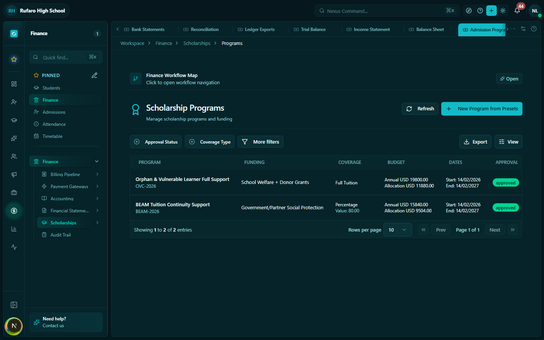Go to the Scholarships breadcrumb
The height and width of the screenshot is (340, 544).
197,43
